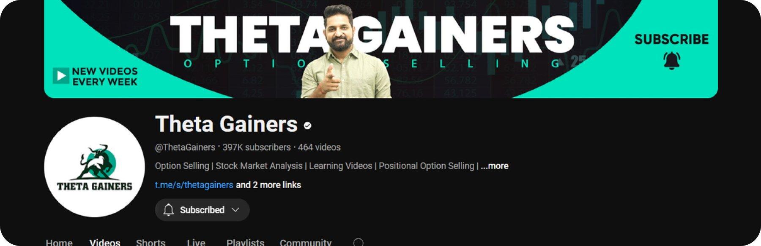Switch to the Home tab
This screenshot has height=246, width=761.
pyautogui.click(x=59, y=243)
